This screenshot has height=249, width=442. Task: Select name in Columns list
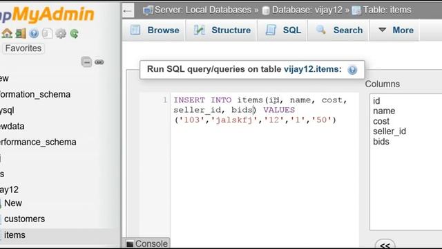384,111
